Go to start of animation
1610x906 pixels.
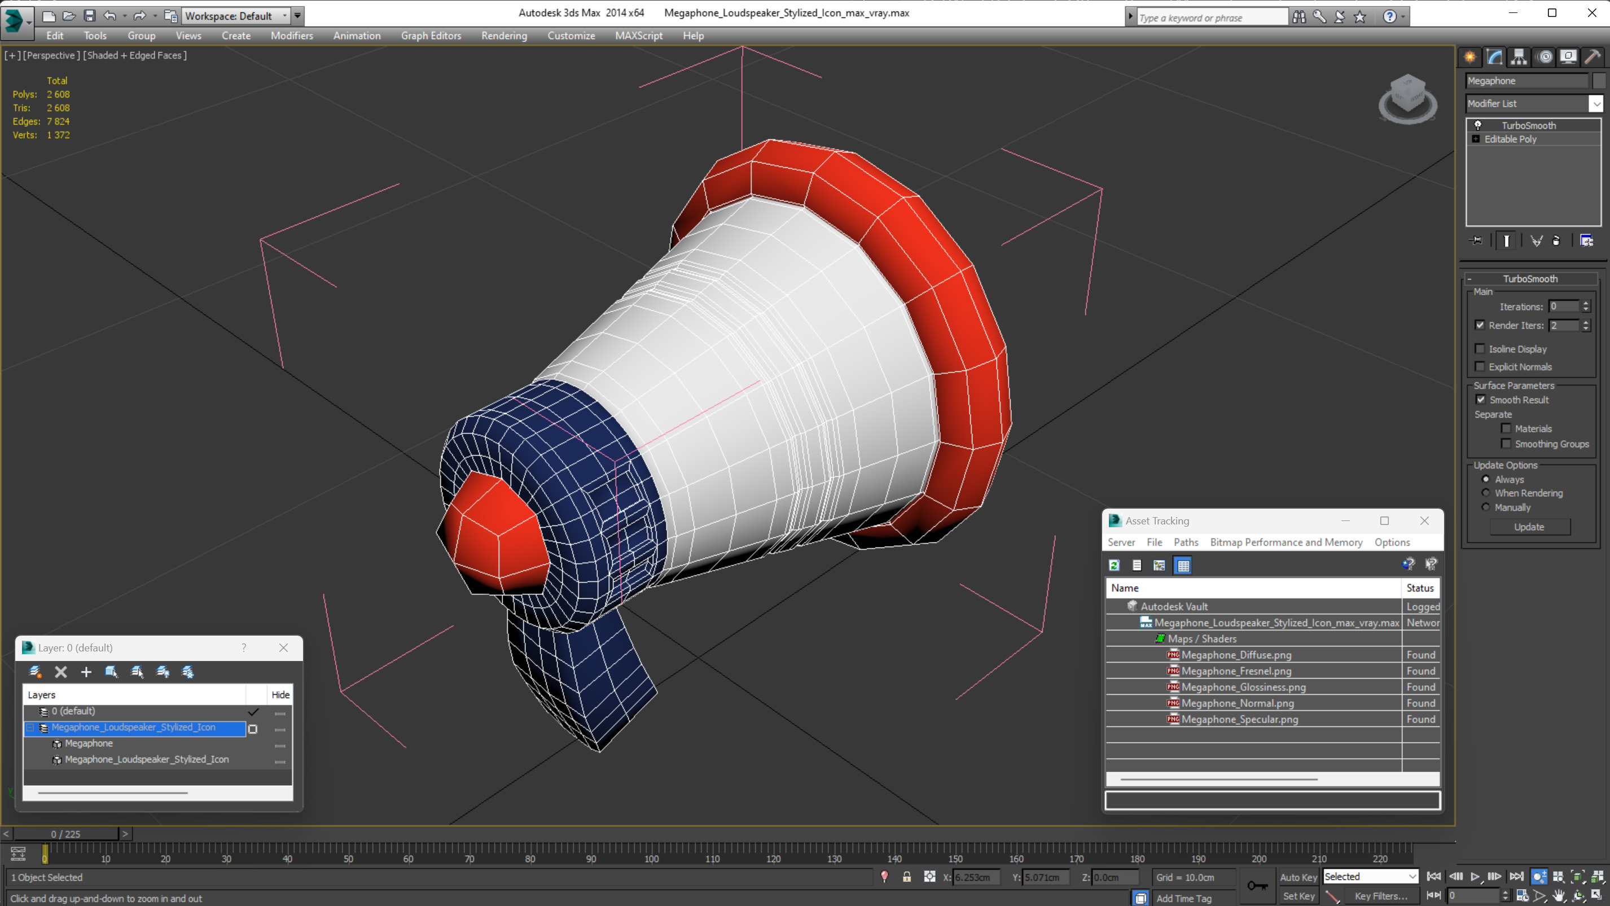1434,876
